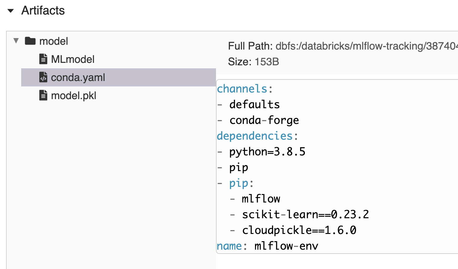Click the cloudpickle==1.6.0 line
Image resolution: width=458 pixels, height=269 pixels.
(299, 230)
